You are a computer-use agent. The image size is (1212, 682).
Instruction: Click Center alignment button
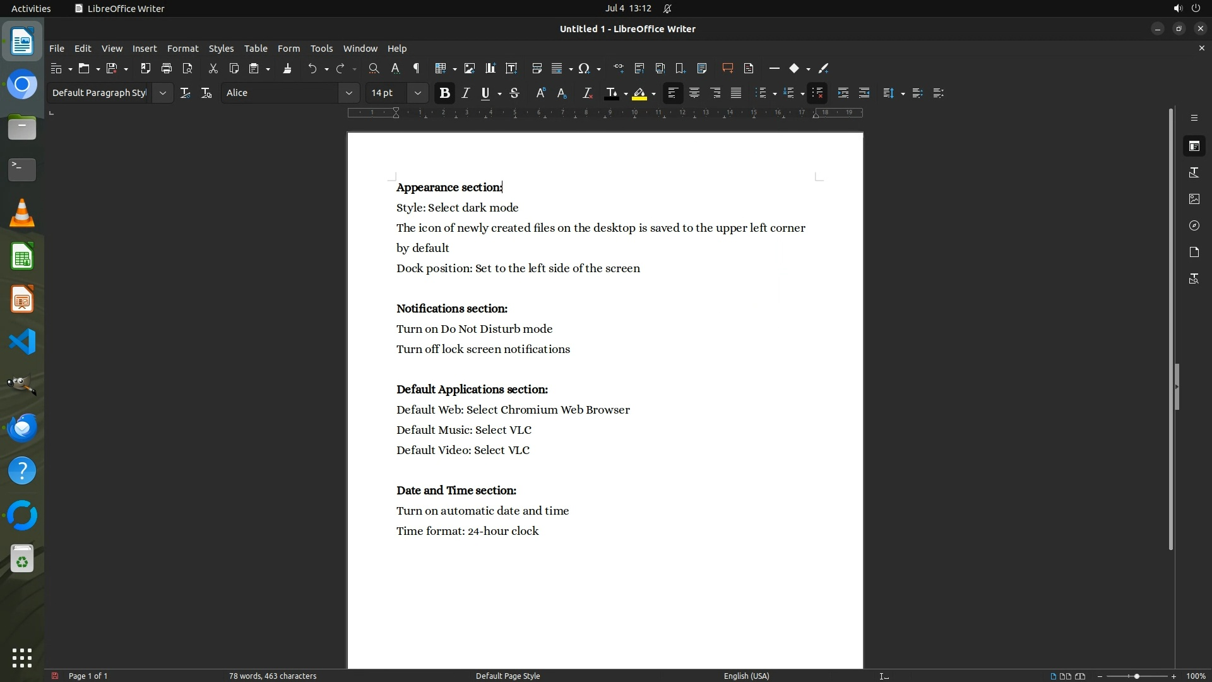[x=694, y=93]
